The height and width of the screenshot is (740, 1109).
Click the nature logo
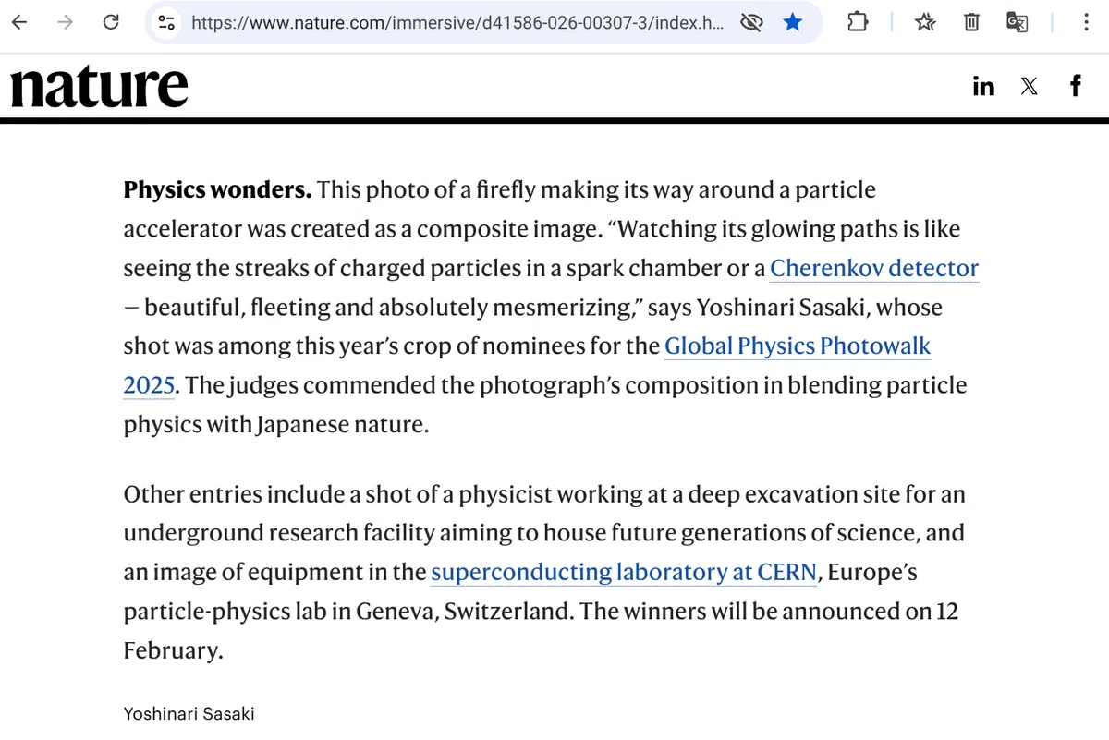[x=99, y=86]
